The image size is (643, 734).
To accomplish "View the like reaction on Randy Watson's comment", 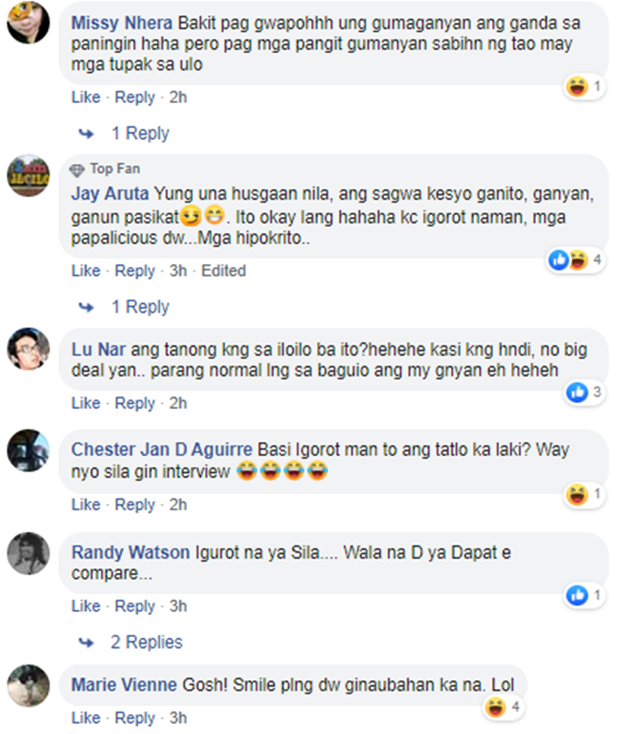I will click(584, 595).
